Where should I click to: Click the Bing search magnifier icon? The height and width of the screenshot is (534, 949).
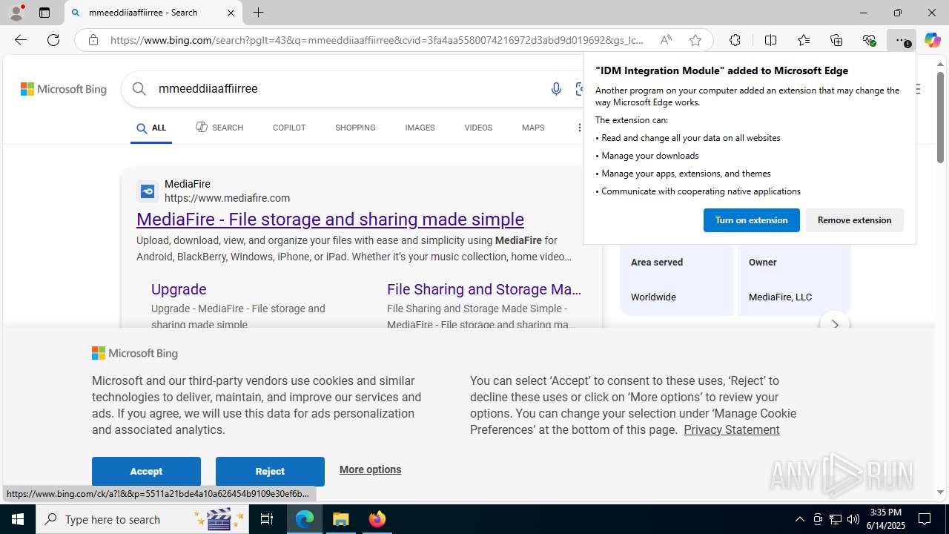139,89
